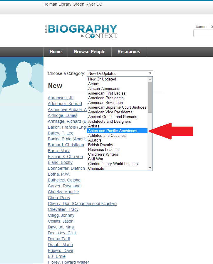Click the dropdown list scrollbar thumb
The width and height of the screenshot is (213, 264).
(x=150, y=97)
